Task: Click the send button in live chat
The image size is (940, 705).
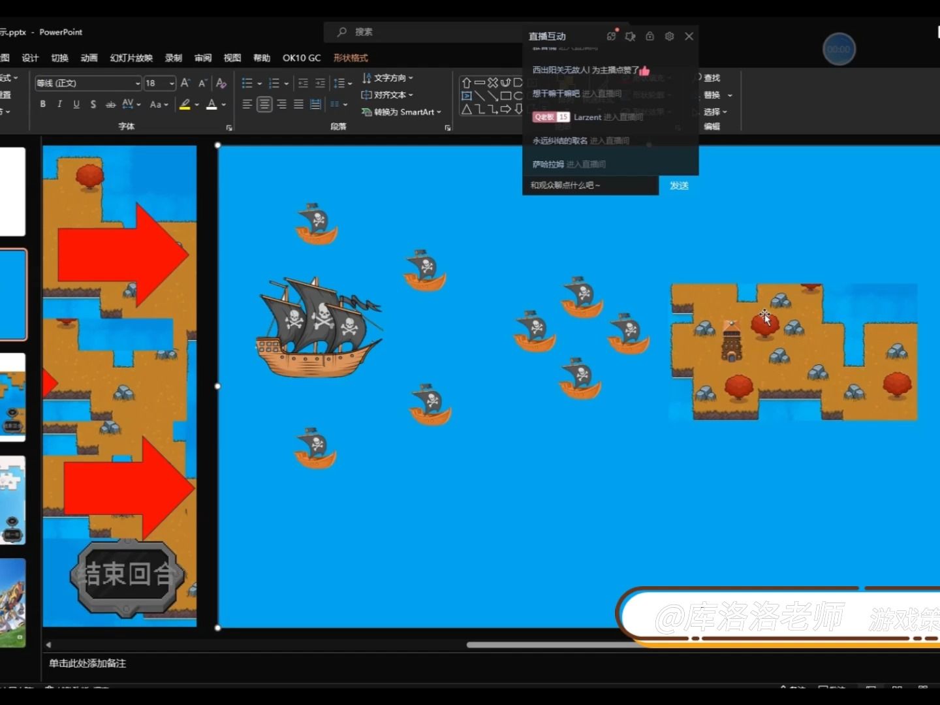Action: tap(679, 185)
